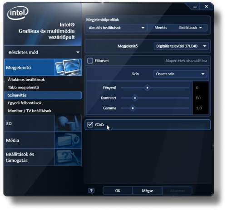
Task: Open the Összes szín color dropdown
Action: click(x=180, y=74)
